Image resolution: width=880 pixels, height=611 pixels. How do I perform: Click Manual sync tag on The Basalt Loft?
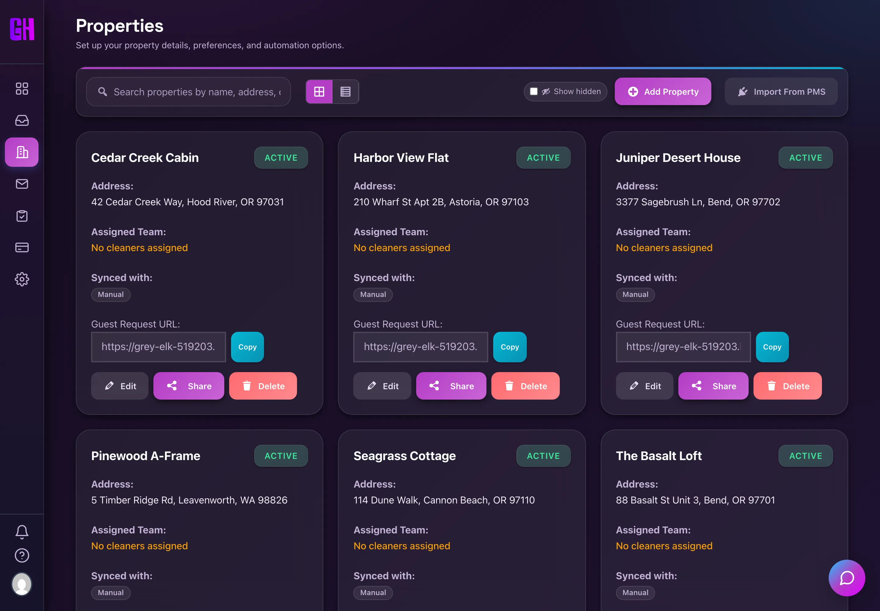tap(635, 593)
